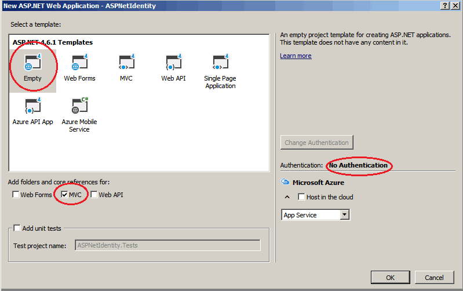Click the Test project name field
The image size is (463, 291).
(167, 245)
